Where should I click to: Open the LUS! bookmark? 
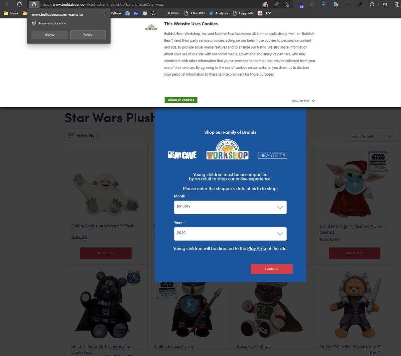click(x=264, y=13)
